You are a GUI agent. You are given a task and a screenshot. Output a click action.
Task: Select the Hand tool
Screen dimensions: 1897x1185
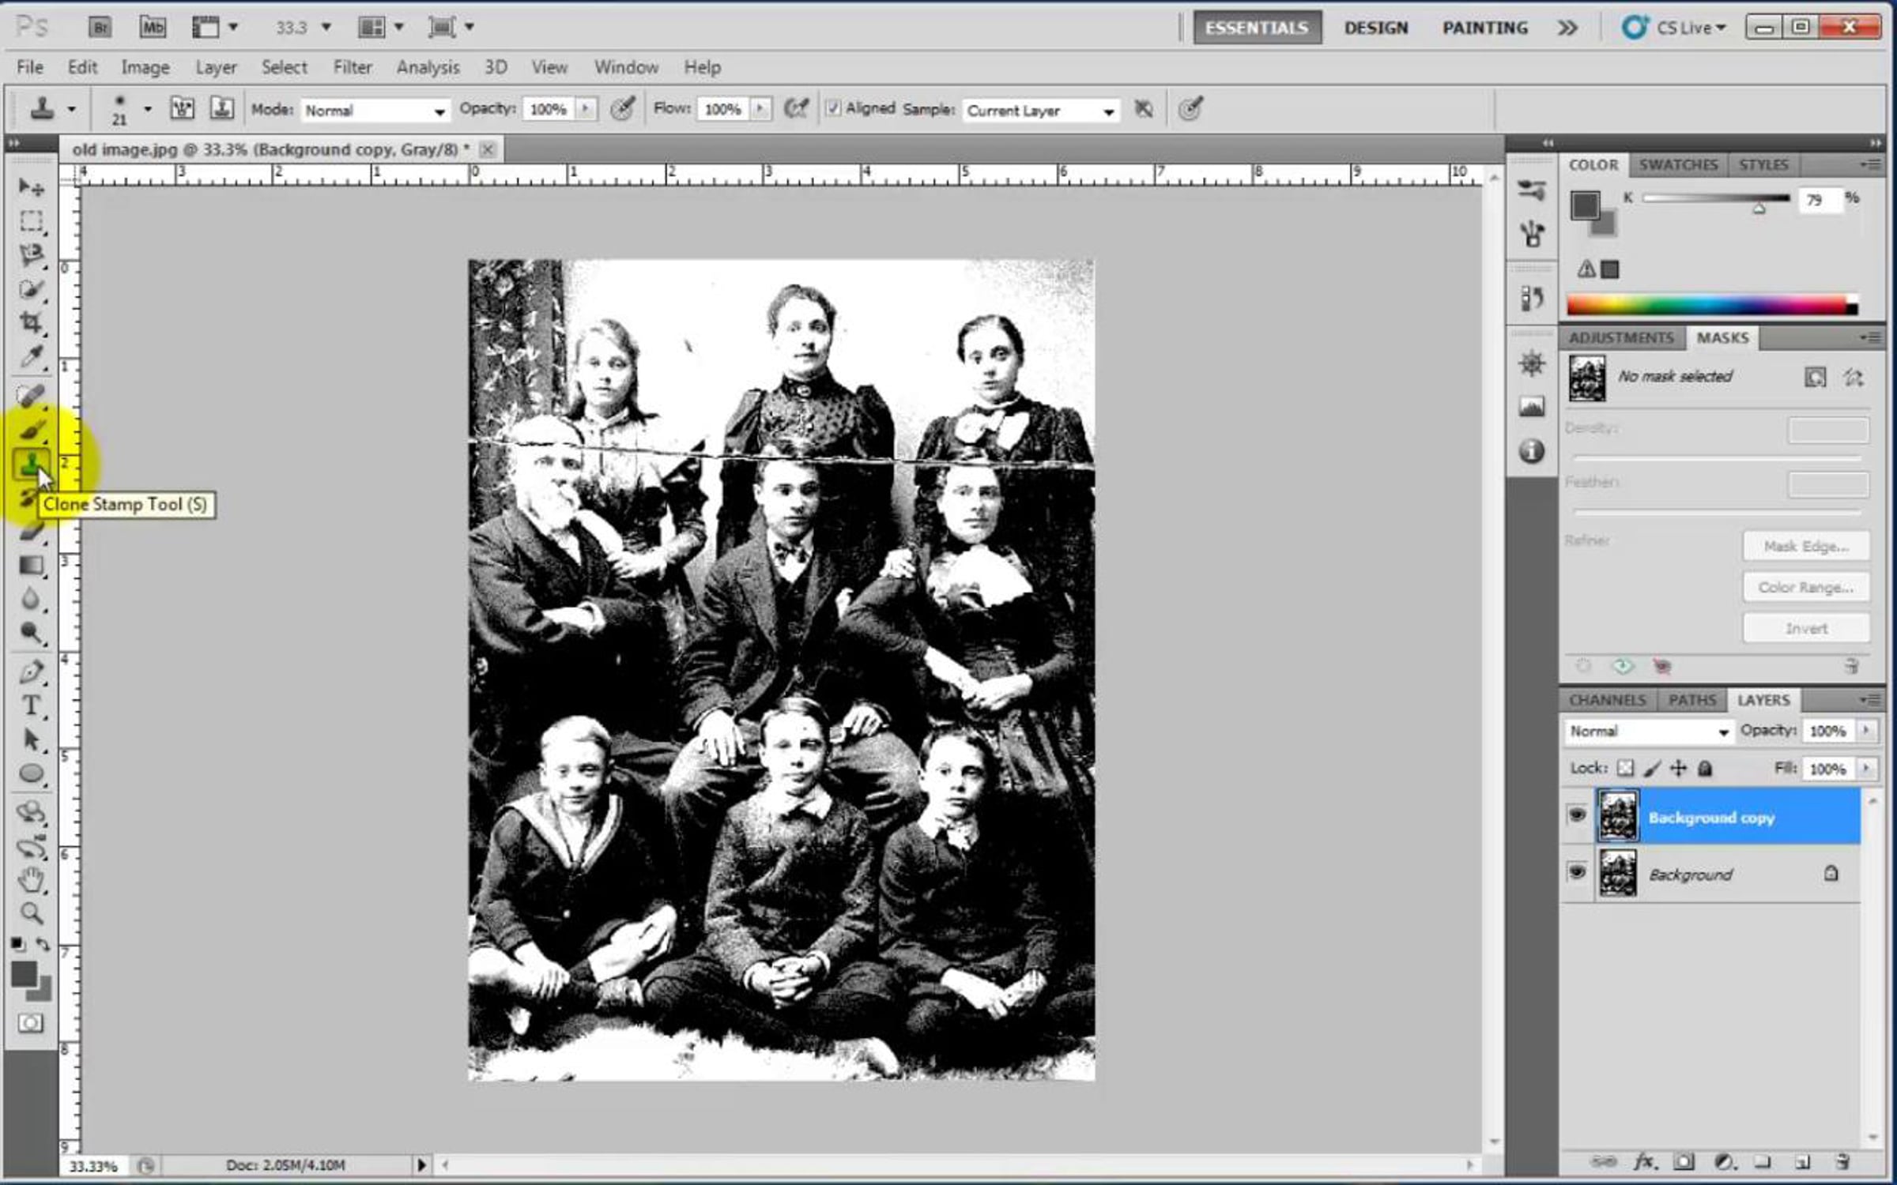pos(31,879)
